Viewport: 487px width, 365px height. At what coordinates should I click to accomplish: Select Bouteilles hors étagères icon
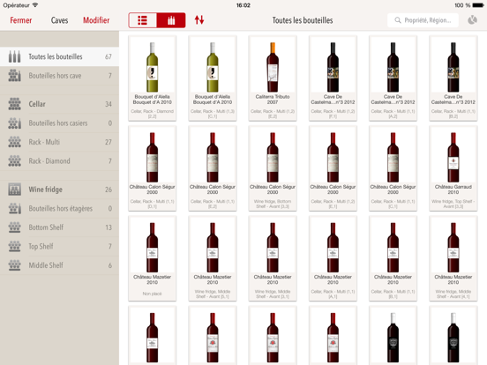point(15,209)
